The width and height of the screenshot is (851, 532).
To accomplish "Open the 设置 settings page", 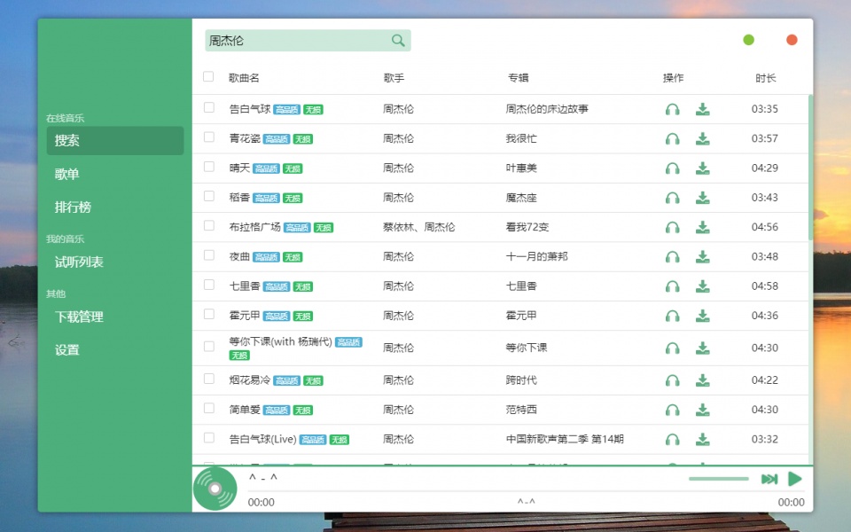I will pyautogui.click(x=67, y=349).
